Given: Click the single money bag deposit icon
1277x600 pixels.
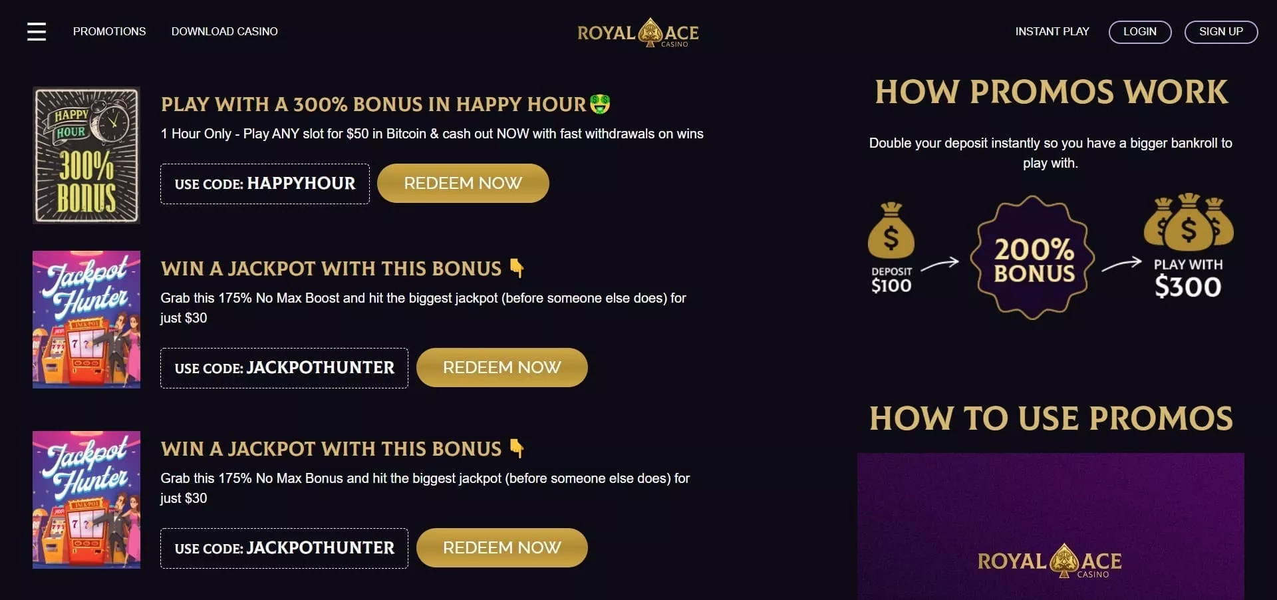Looking at the screenshot, I should (x=891, y=231).
